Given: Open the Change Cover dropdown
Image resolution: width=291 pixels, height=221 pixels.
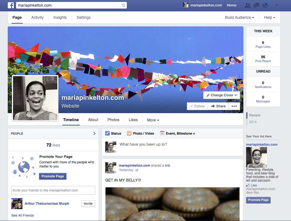Looking at the screenshot, I should click(222, 95).
